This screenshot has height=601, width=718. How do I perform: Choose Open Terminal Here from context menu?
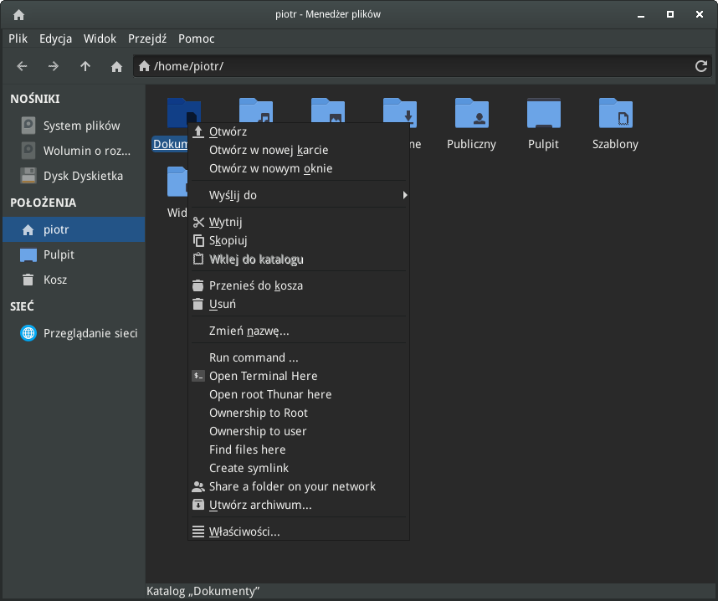[263, 376]
